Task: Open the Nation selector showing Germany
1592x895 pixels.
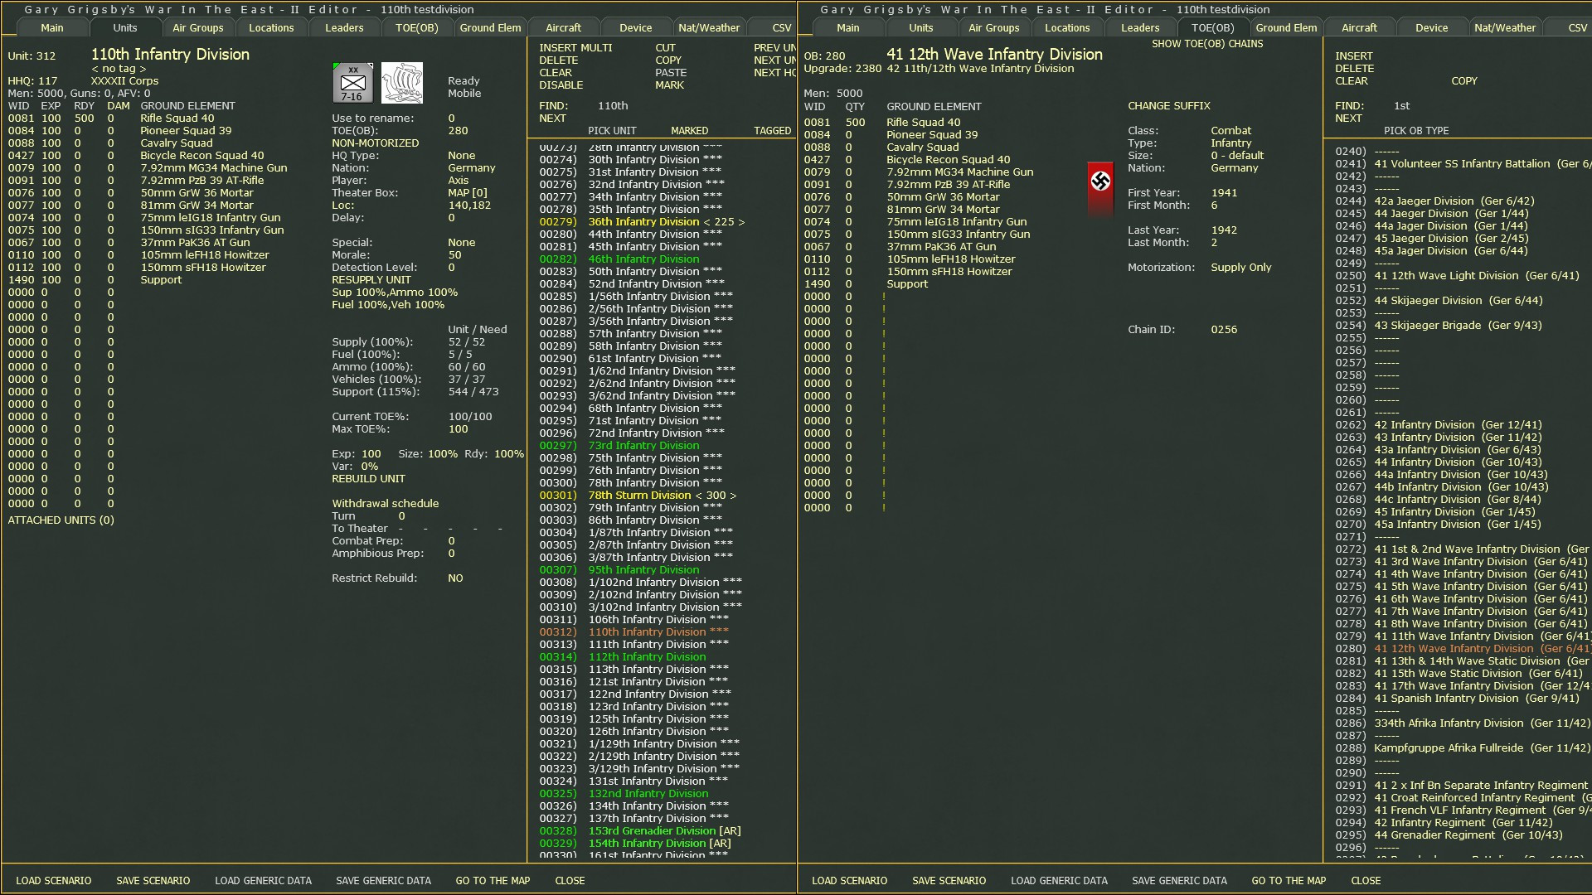Action: coord(471,167)
